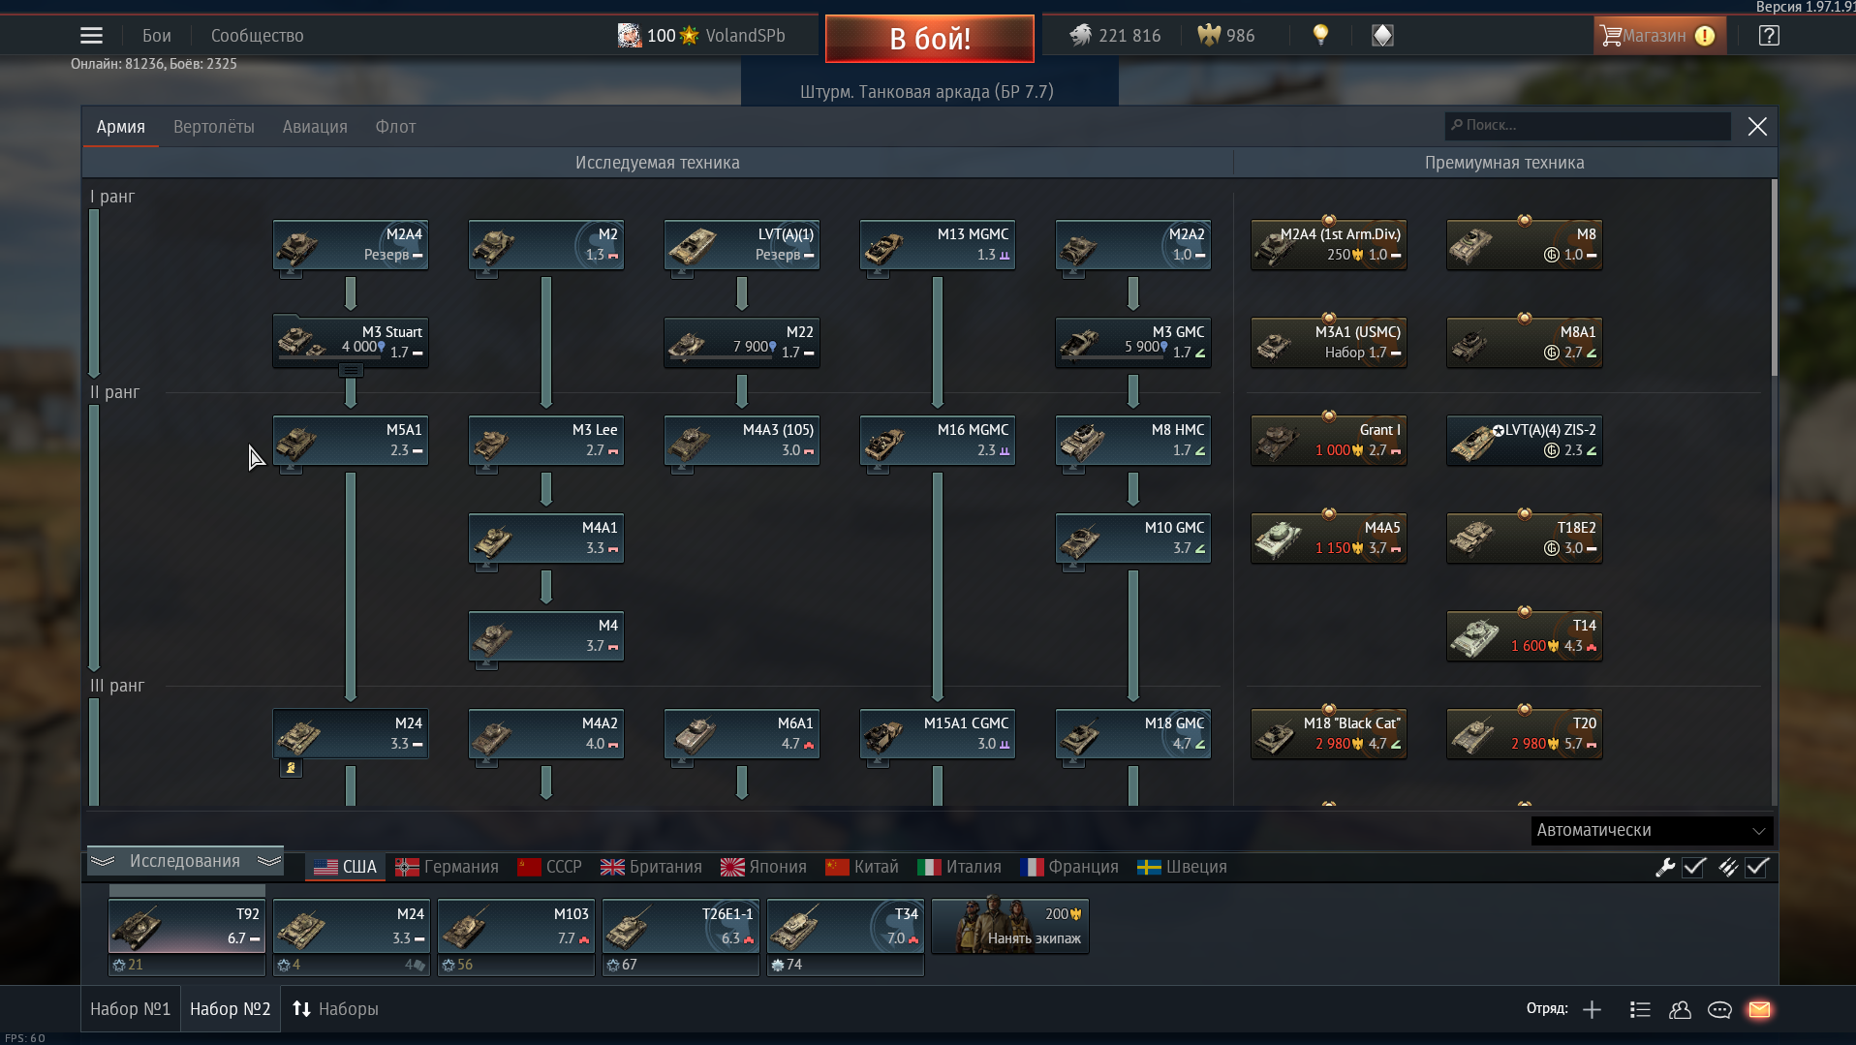Select the США nation tab

[x=346, y=867]
